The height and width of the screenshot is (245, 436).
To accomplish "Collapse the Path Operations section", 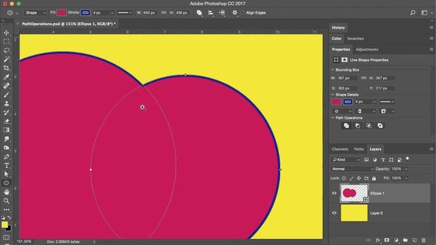I will tap(332, 118).
